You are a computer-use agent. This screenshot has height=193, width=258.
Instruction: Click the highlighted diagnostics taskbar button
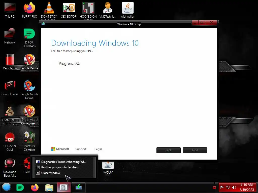point(64,187)
